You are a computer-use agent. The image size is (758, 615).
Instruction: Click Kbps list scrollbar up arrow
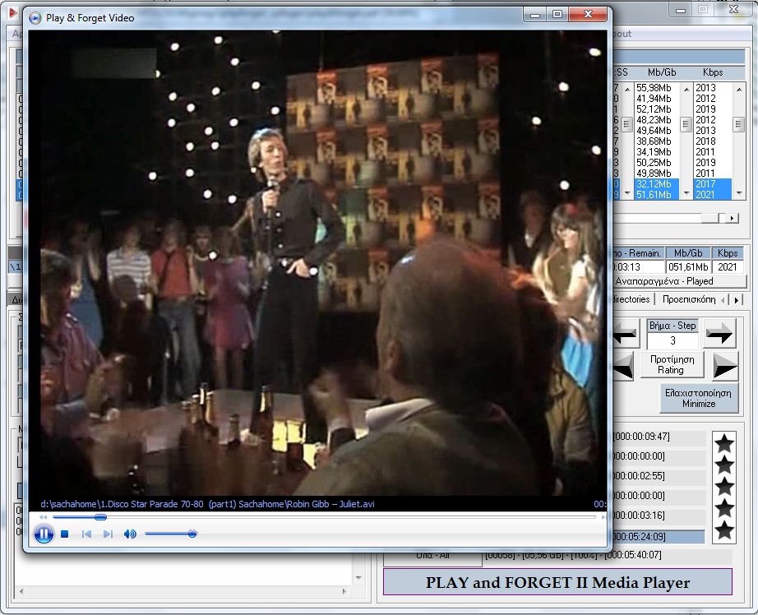(738, 89)
